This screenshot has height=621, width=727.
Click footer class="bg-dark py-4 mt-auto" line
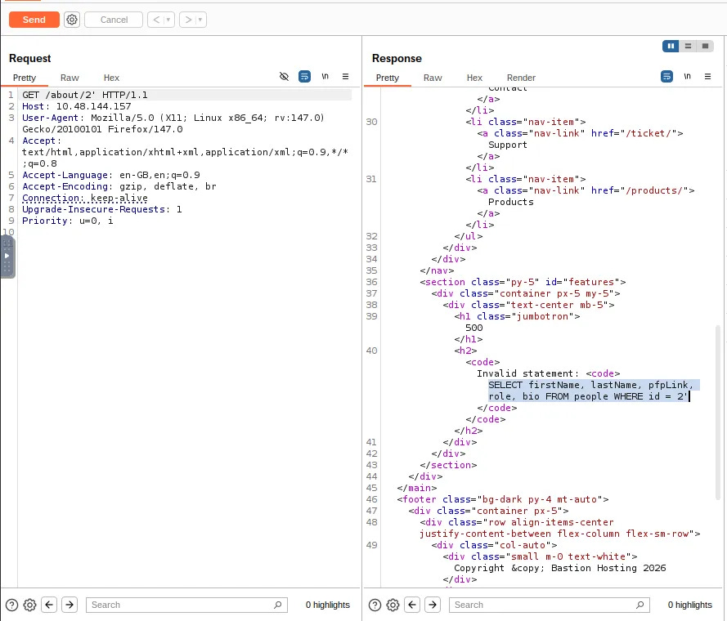pos(503,499)
